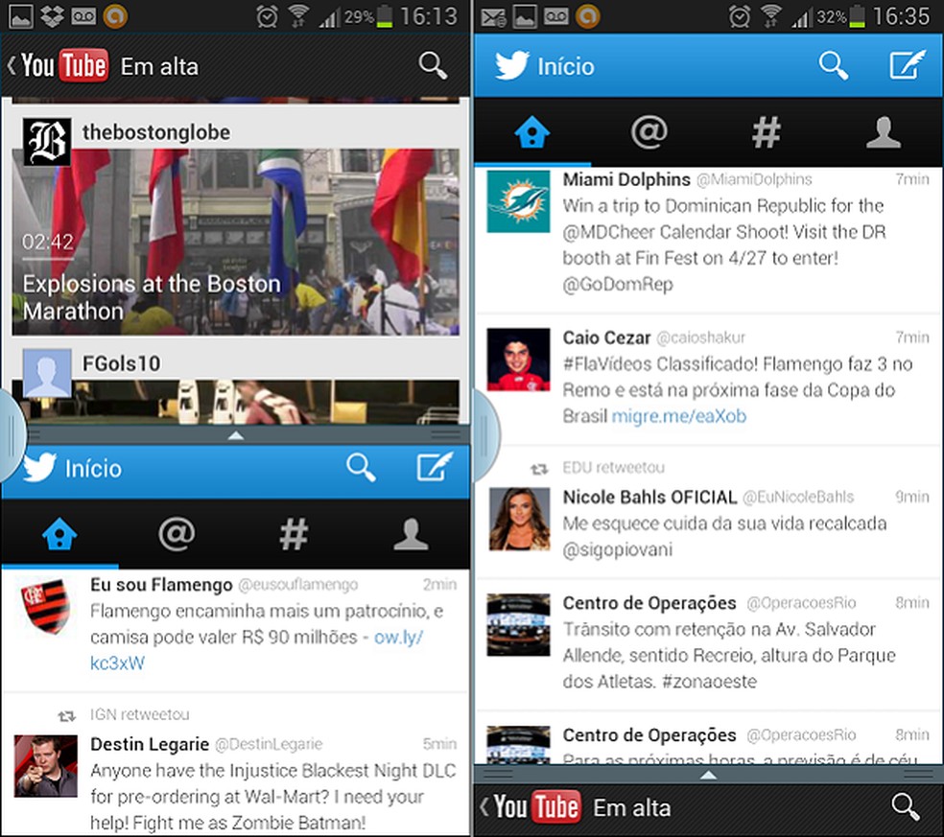The image size is (944, 837).
Task: Tap split-view up arrow handle in right screen
Action: pos(709,775)
